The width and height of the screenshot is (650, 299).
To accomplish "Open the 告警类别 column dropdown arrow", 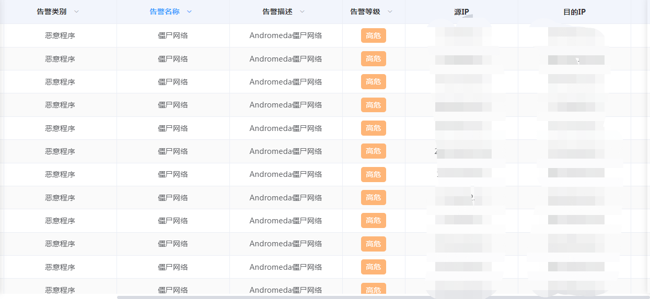I will (x=77, y=11).
